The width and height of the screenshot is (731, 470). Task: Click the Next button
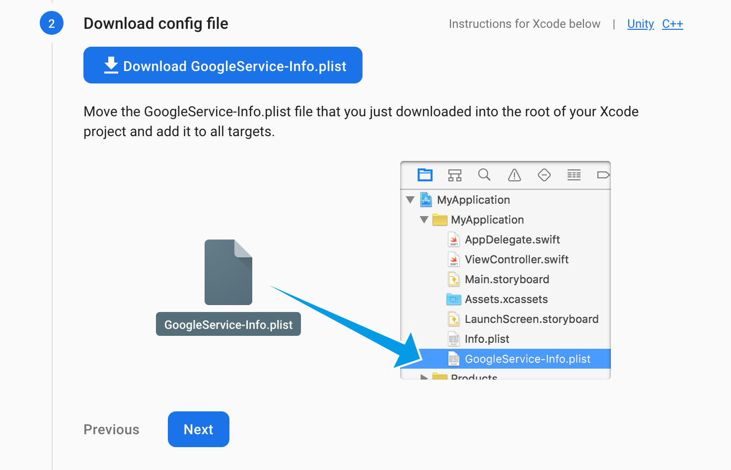(198, 429)
